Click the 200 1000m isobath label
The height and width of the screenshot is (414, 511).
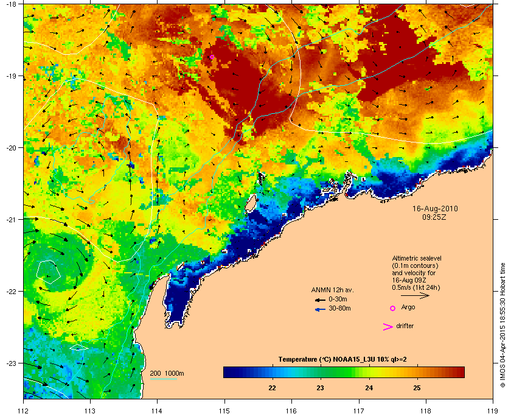coord(167,374)
